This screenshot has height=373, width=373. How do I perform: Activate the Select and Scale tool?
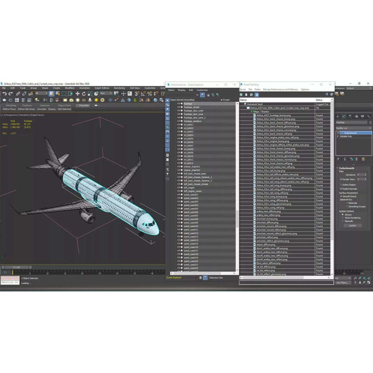(90, 94)
